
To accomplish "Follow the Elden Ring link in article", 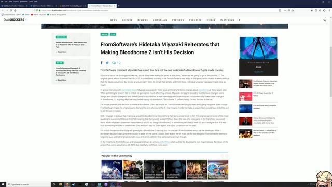I will tap(165, 142).
